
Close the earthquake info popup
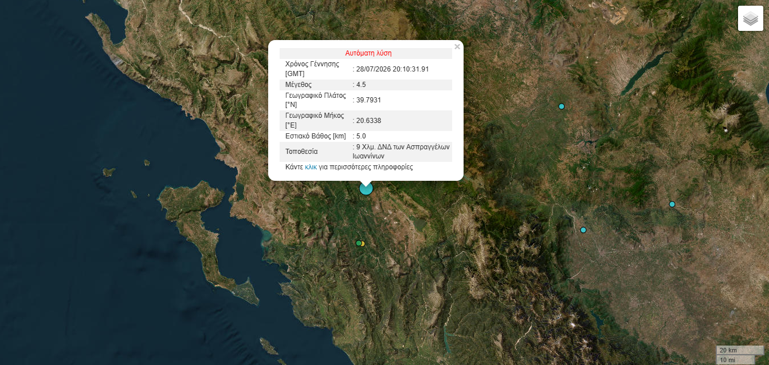457,47
